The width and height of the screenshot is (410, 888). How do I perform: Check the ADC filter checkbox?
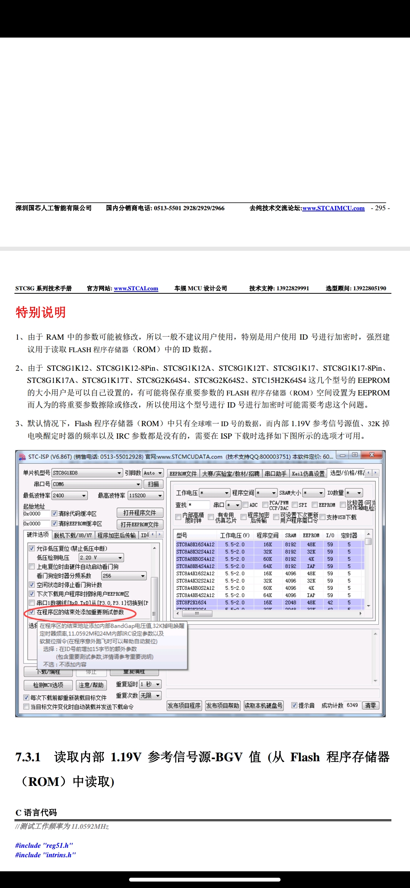(245, 505)
